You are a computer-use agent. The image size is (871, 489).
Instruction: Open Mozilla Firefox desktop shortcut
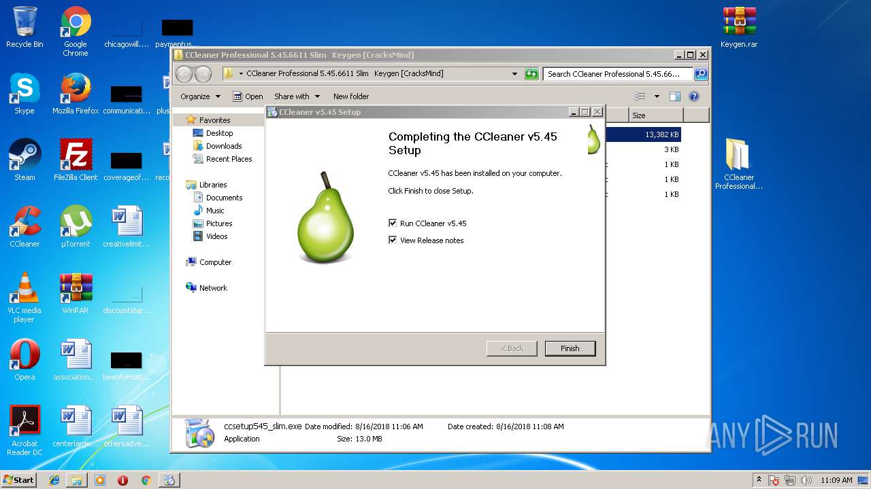[76, 94]
